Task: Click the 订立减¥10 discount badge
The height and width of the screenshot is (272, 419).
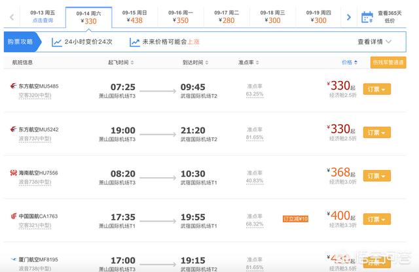Action: (x=295, y=218)
